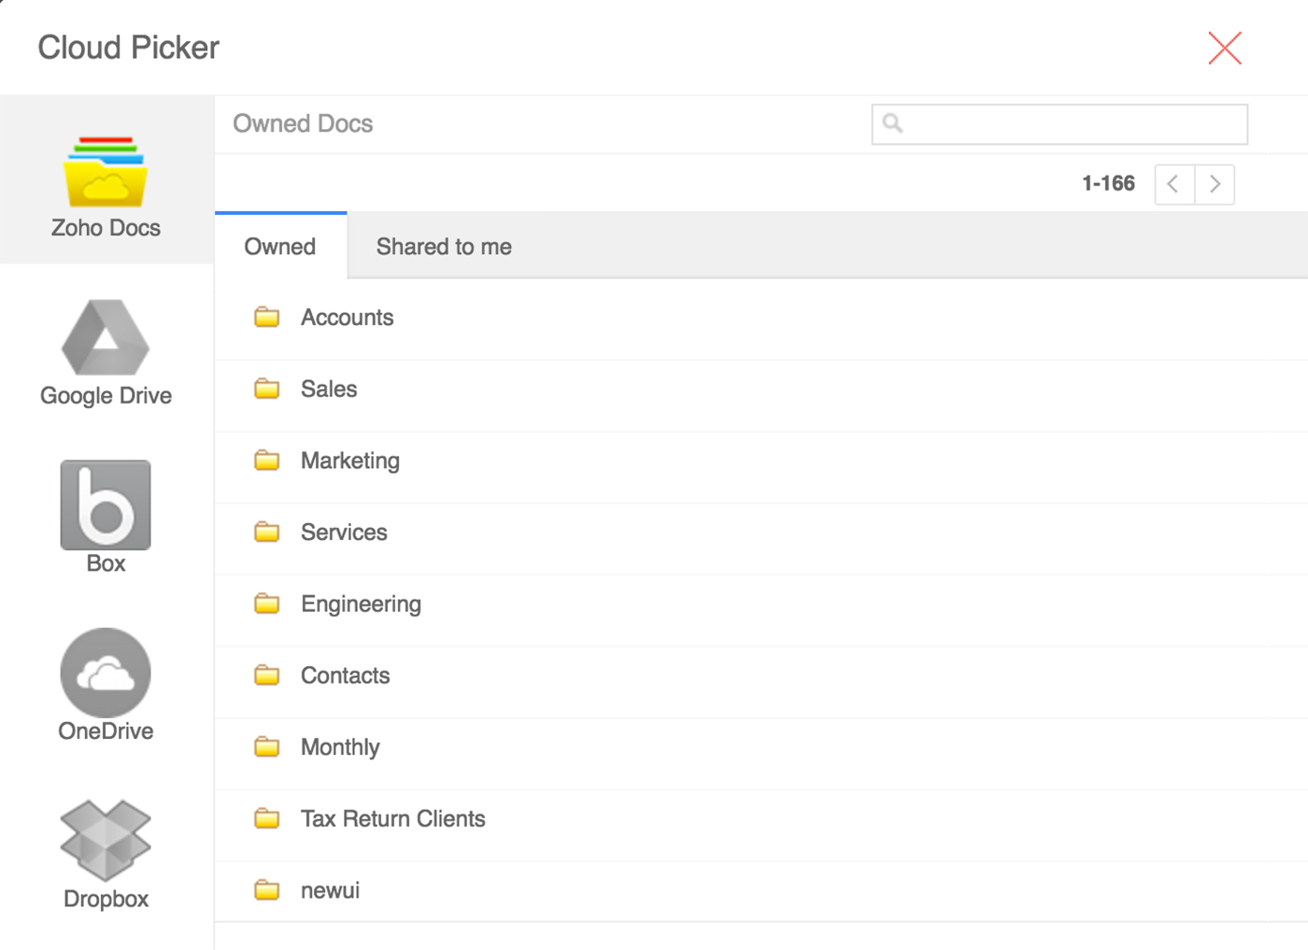1308x950 pixels.
Task: Select the Zoho Docs cloud source icon
Action: click(106, 173)
